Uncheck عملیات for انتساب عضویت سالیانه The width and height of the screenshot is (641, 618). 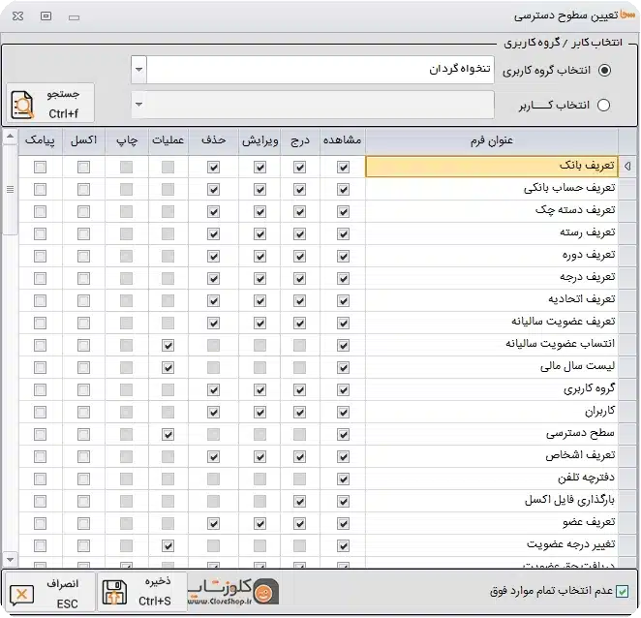[168, 345]
